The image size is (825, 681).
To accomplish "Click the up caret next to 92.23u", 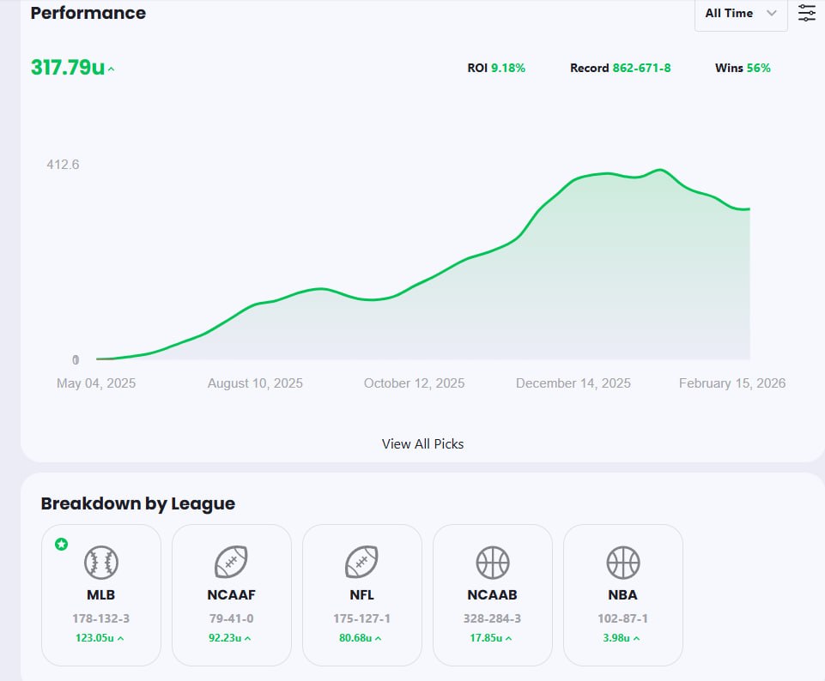I will coord(248,638).
